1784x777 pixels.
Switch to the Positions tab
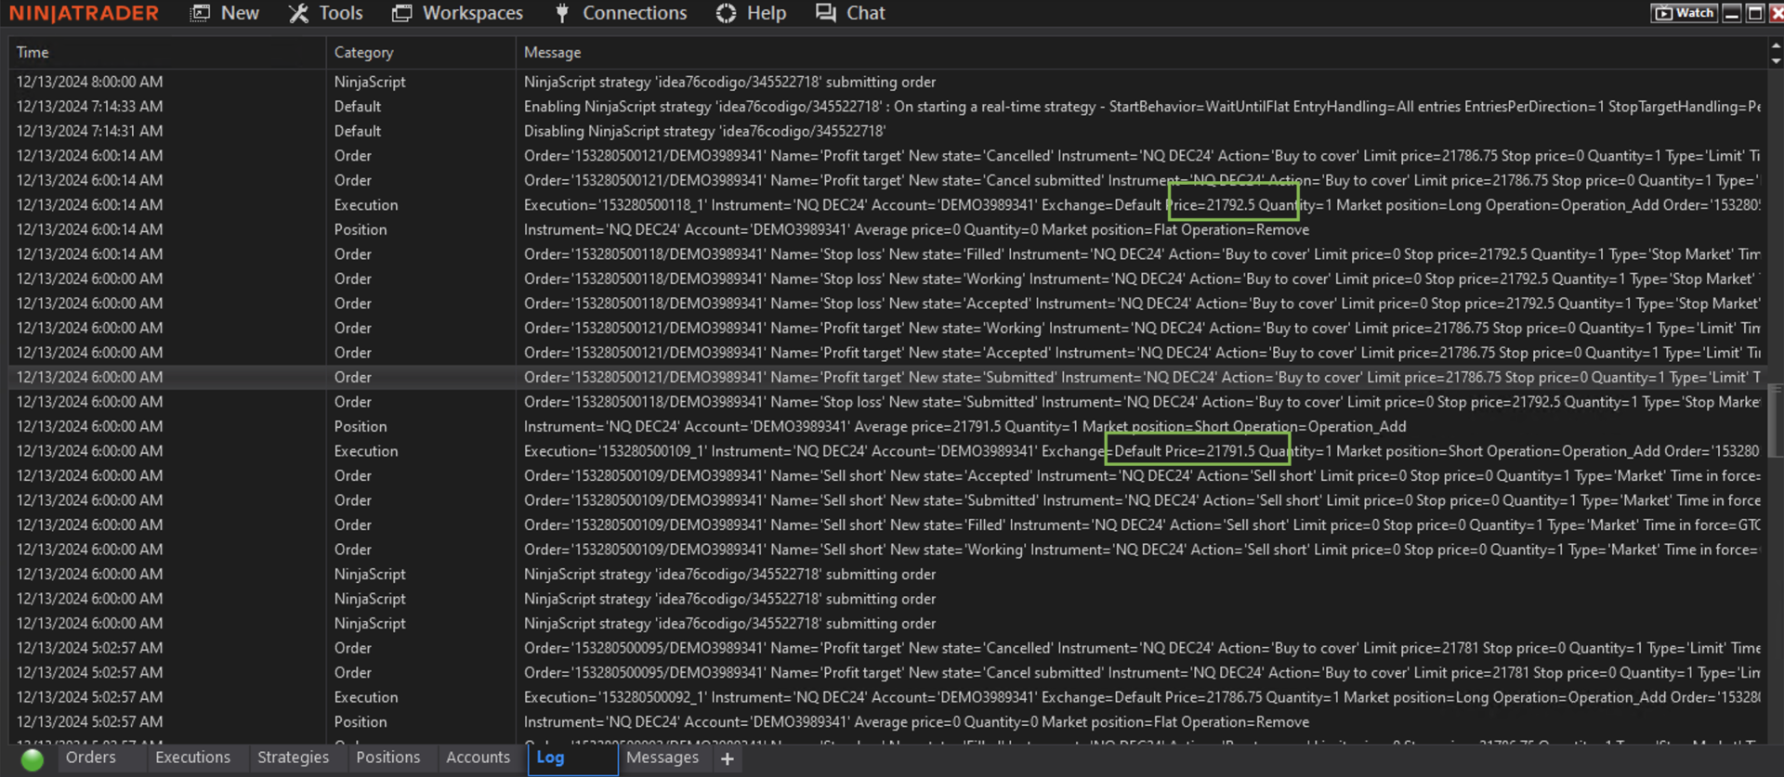(387, 758)
